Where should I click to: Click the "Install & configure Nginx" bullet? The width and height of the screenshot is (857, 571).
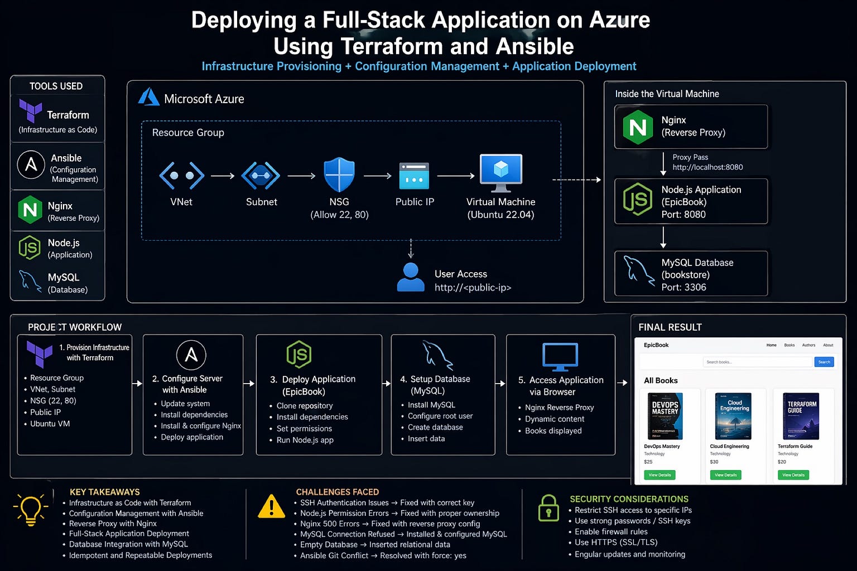pos(201,426)
